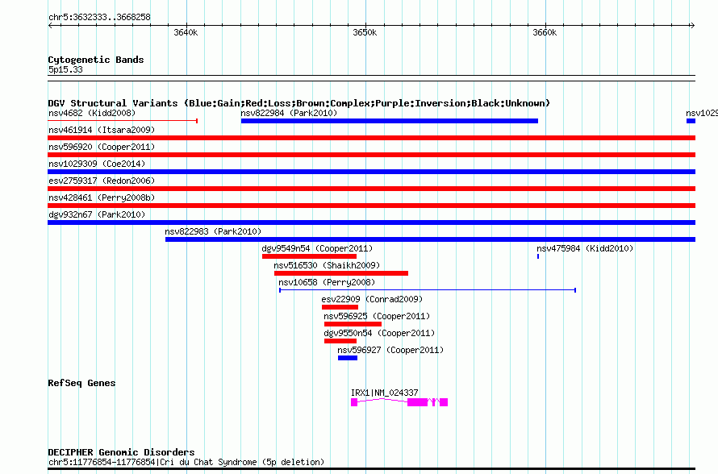Viewport: 718px width, 474px height.
Task: Click the blue dgv932n67 gain bar
Action: pos(371,222)
